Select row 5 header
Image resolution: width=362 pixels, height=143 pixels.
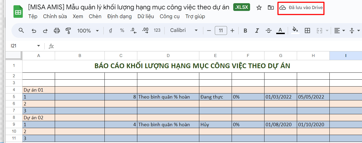(14, 97)
